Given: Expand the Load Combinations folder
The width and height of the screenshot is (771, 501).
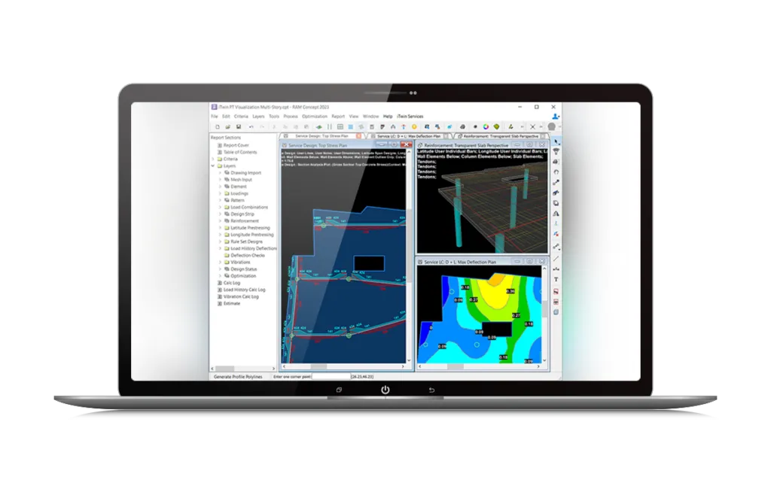Looking at the screenshot, I should tap(220, 207).
